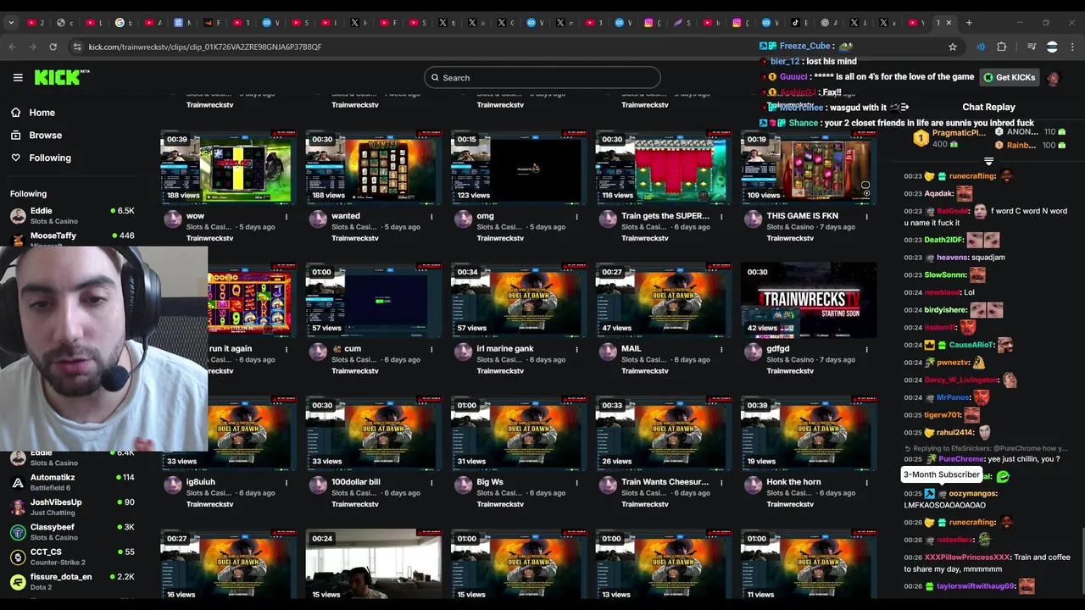The height and width of the screenshot is (610, 1085).
Task: Open options menu for 'THIS GAME IS FKN' clip
Action: (866, 217)
